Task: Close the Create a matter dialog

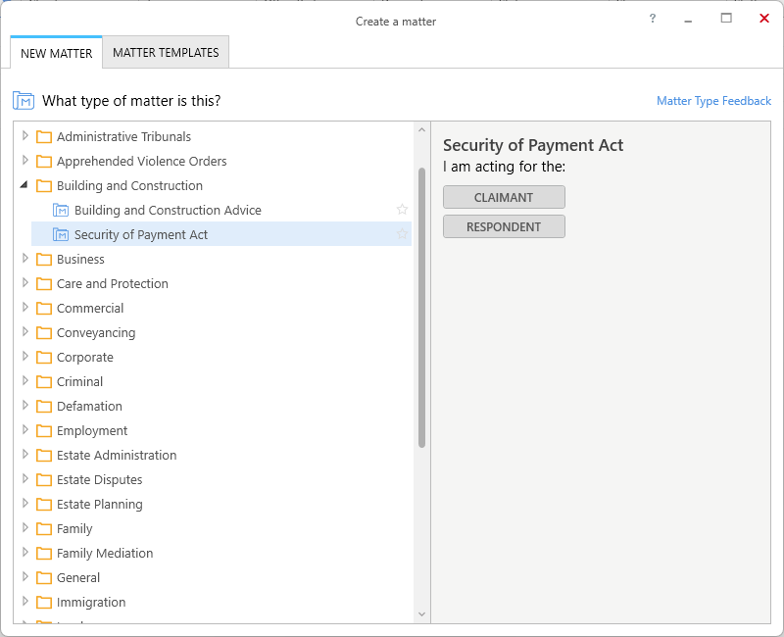Action: (764, 19)
